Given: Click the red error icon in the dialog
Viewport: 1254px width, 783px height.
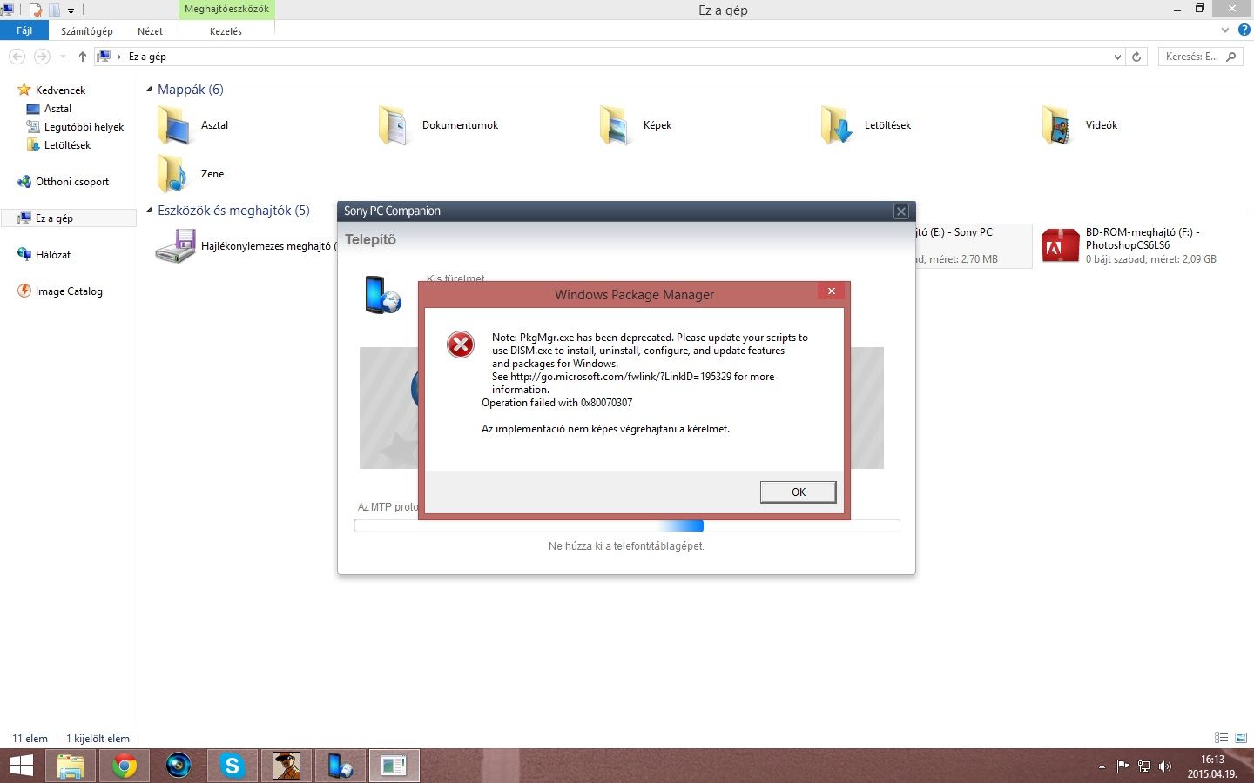Looking at the screenshot, I should click(461, 345).
